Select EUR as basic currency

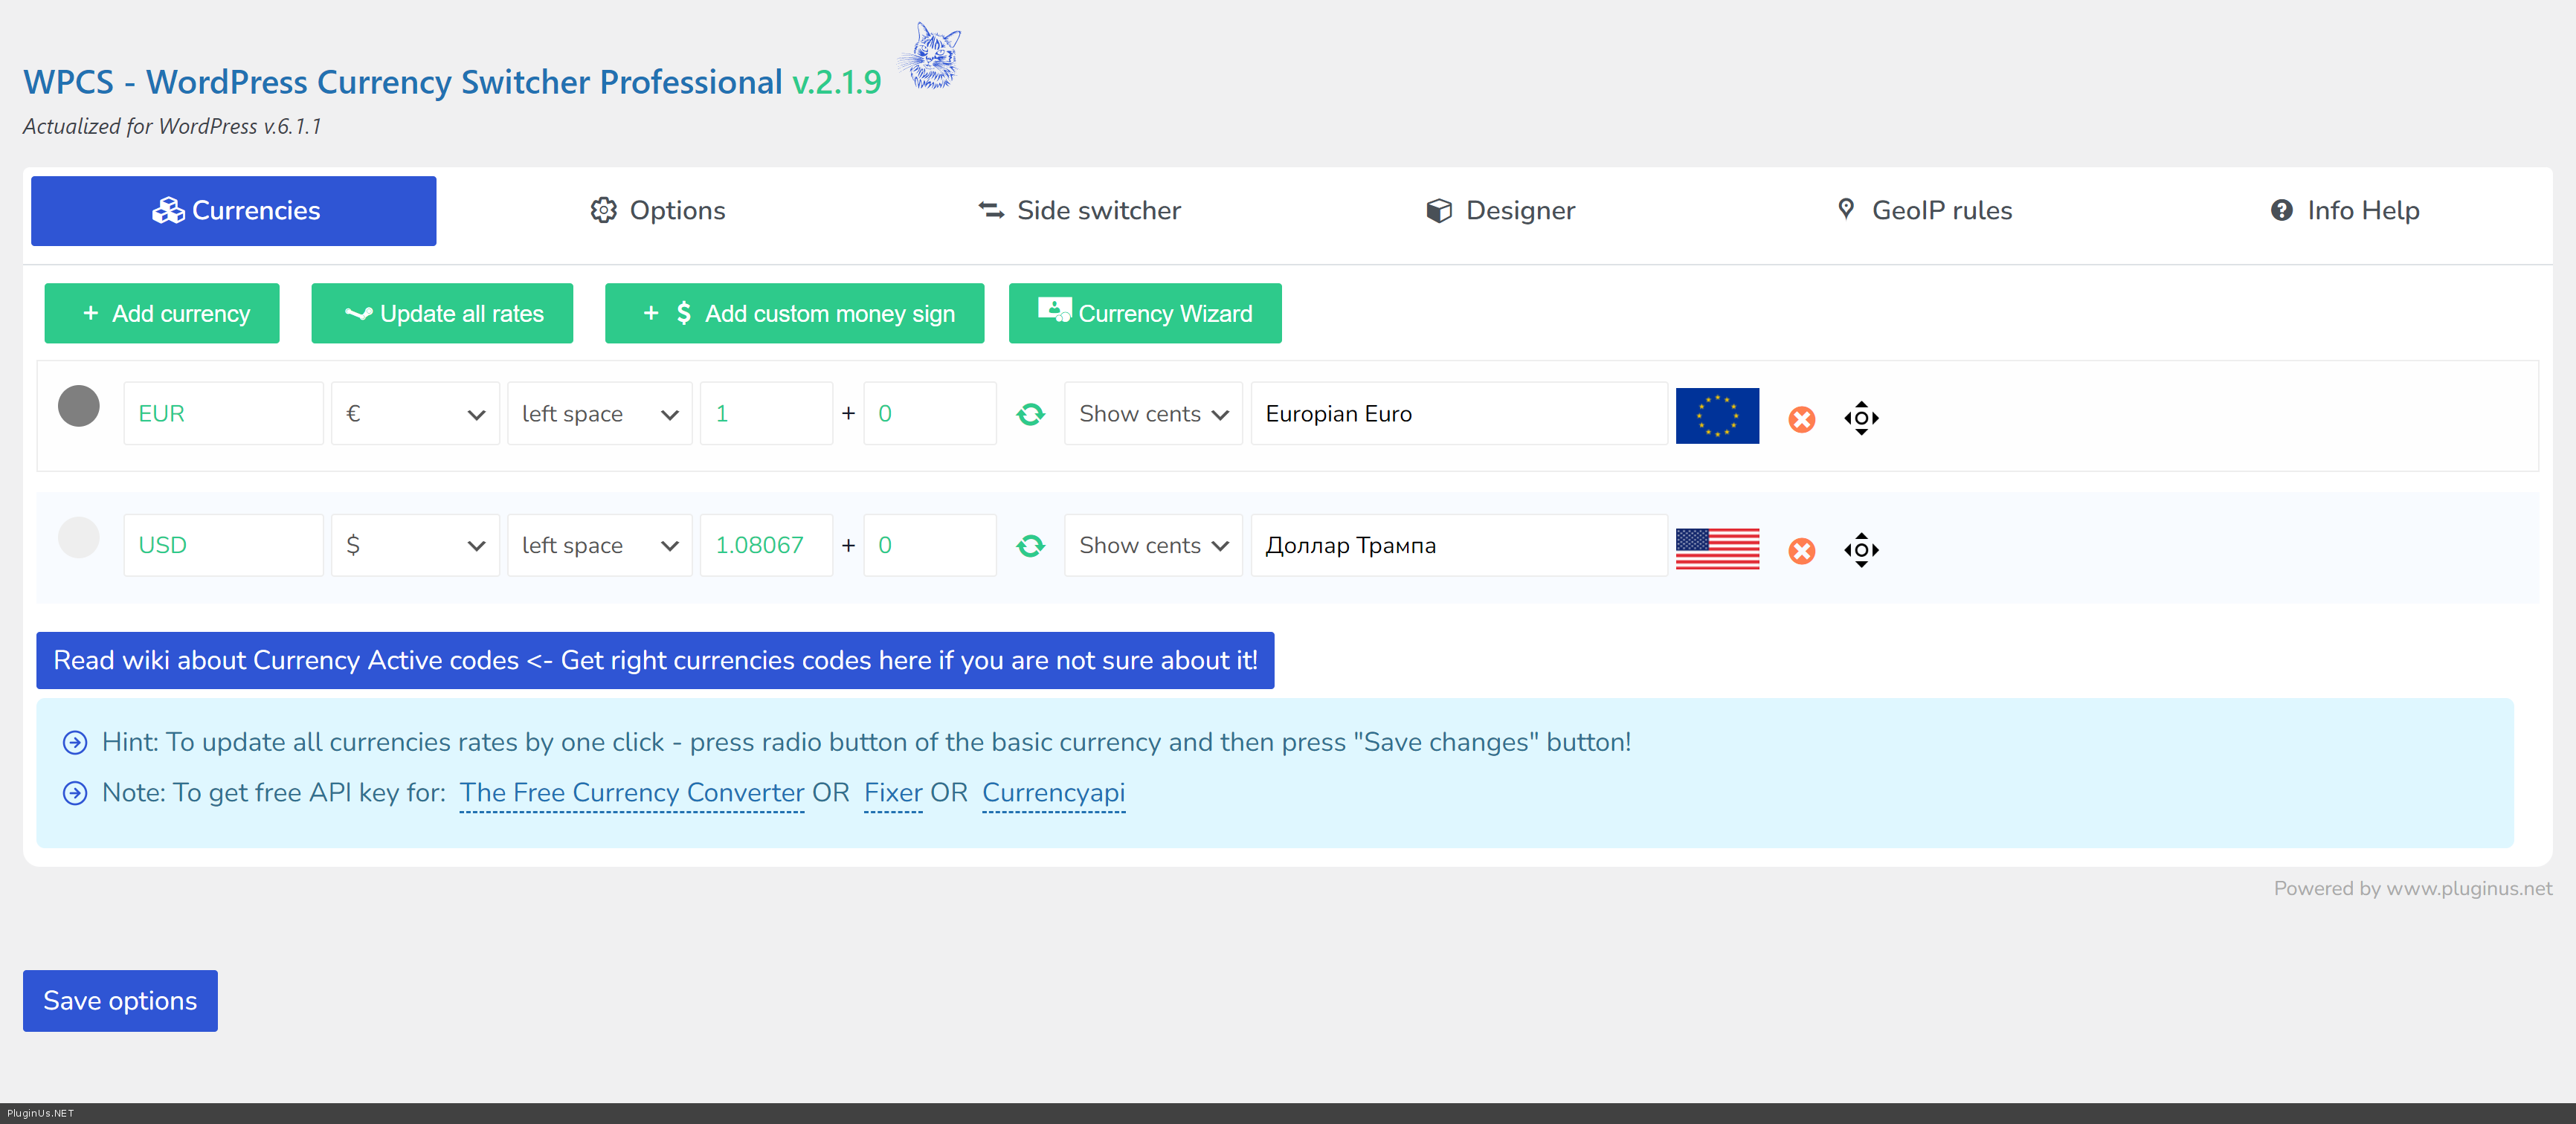click(x=79, y=406)
